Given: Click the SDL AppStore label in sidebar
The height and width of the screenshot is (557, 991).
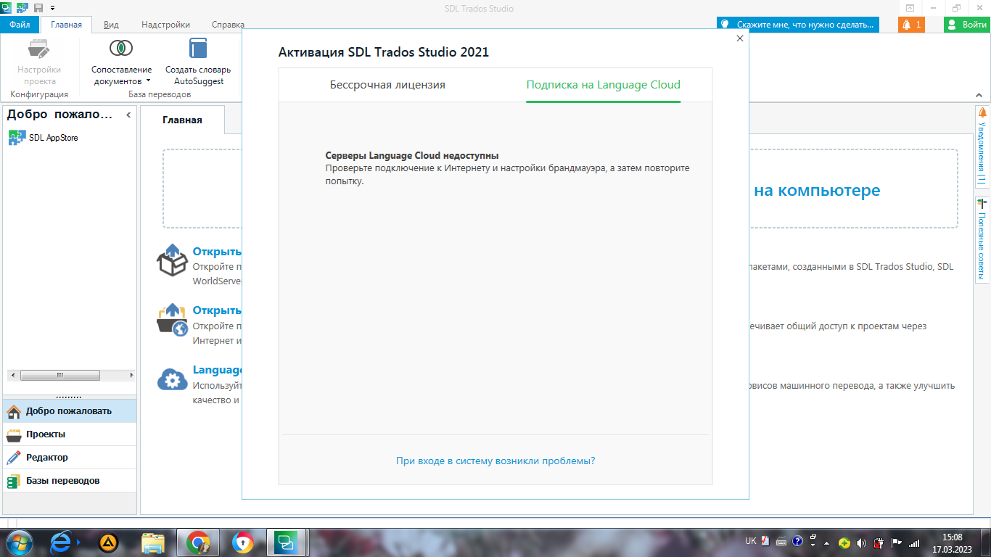Looking at the screenshot, I should point(53,138).
